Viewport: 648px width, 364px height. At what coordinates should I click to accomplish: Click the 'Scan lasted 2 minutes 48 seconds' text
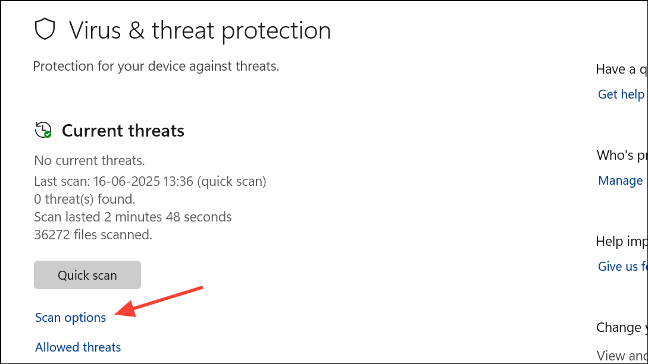pyautogui.click(x=133, y=217)
